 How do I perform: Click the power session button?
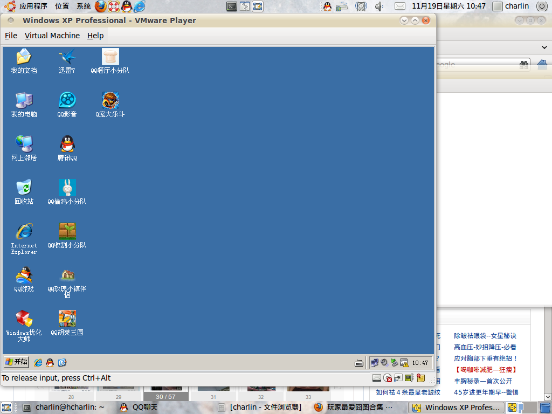[x=542, y=6]
